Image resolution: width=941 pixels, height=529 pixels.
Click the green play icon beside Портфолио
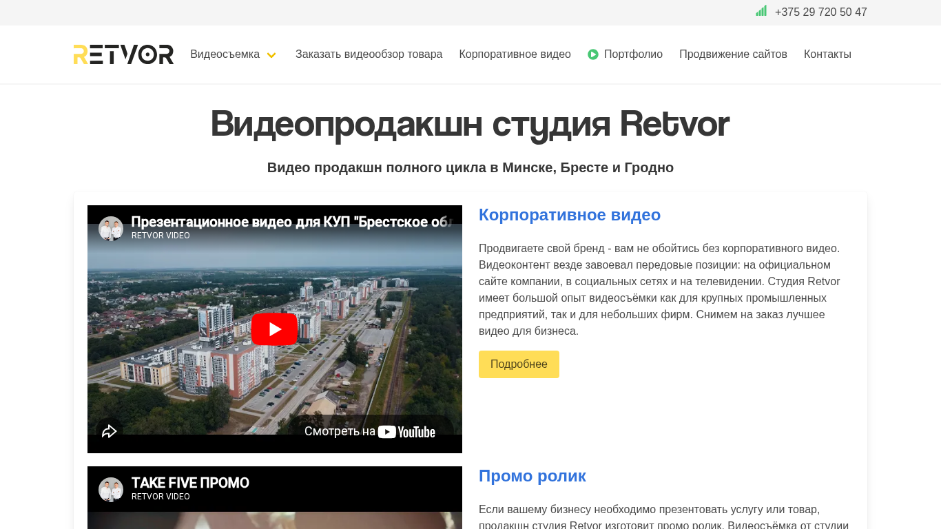coord(593,54)
